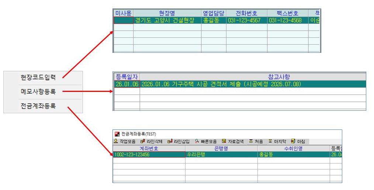This screenshot has height=190, width=374.
Task: Click the 전금계좌등록(TEST) window title
Action: pyautogui.click(x=139, y=134)
